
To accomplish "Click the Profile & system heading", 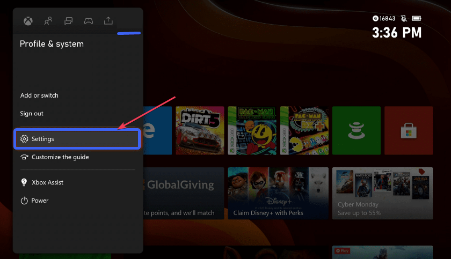I will pos(52,44).
